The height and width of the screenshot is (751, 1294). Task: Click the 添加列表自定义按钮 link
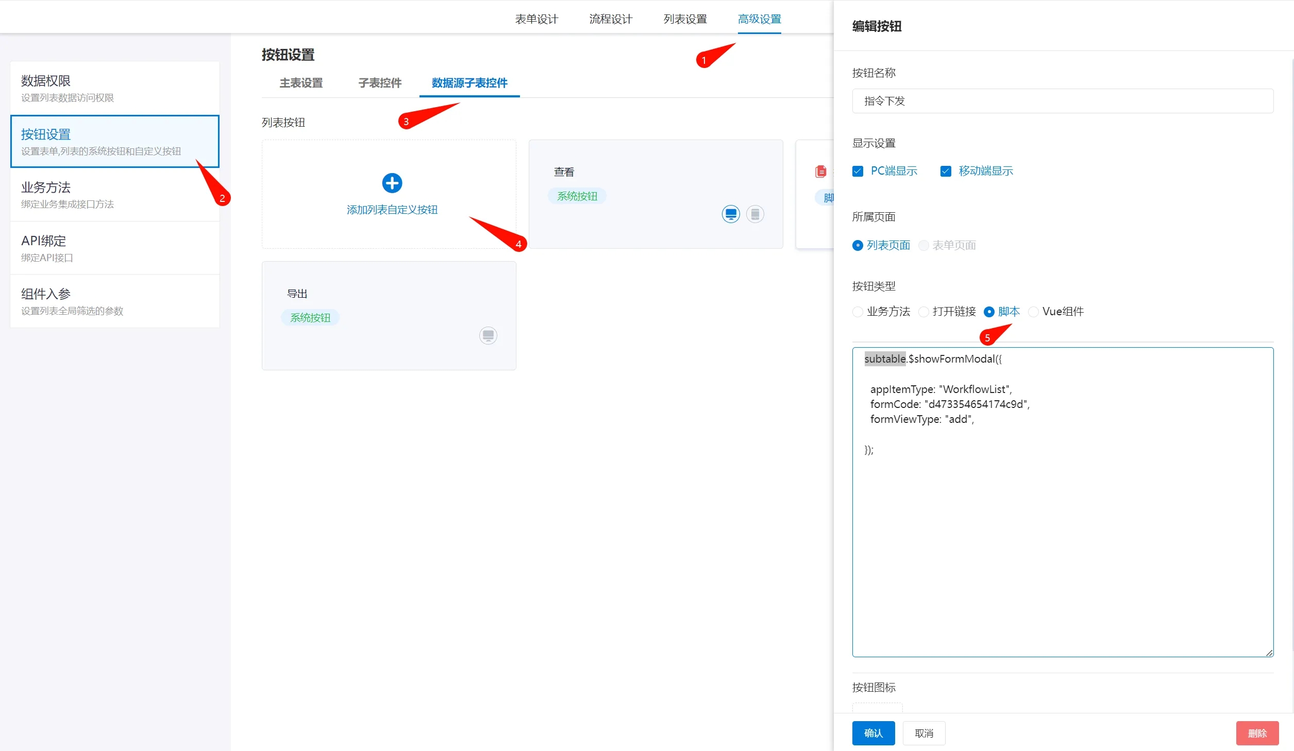coord(392,210)
